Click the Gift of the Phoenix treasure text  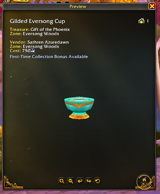pos(50,29)
